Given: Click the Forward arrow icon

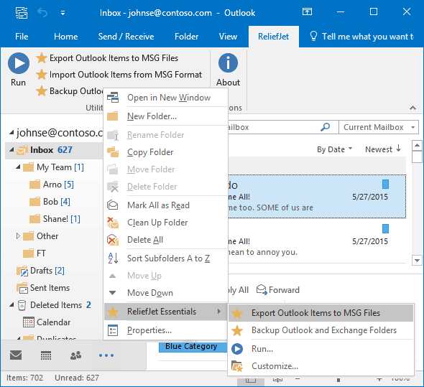Looking at the screenshot, I should 262,289.
